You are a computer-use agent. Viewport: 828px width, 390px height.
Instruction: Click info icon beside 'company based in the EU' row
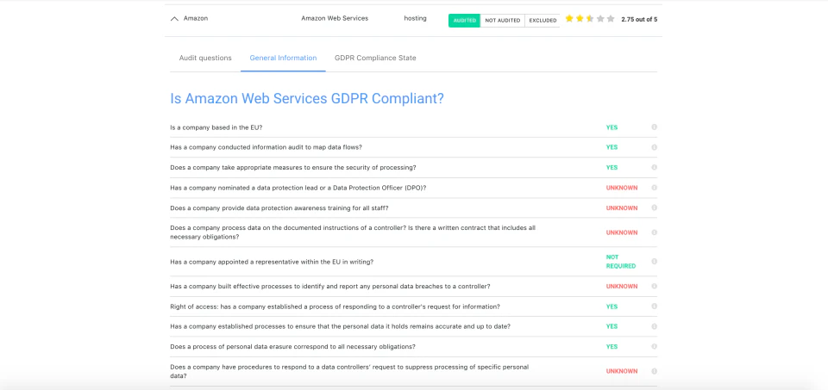(654, 127)
